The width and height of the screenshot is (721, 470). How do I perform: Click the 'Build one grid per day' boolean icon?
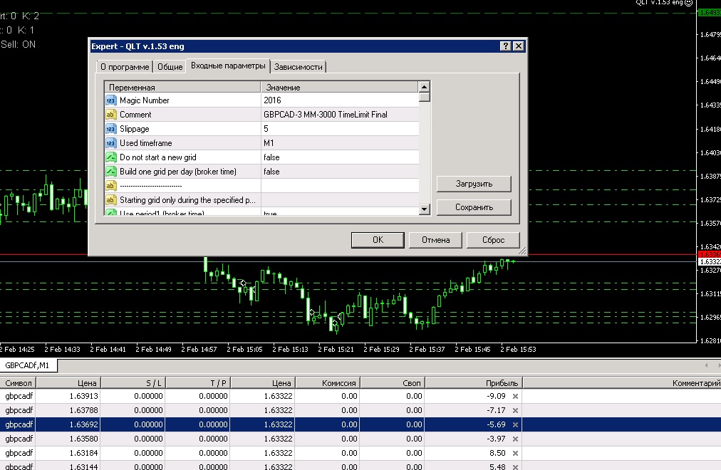tap(111, 172)
